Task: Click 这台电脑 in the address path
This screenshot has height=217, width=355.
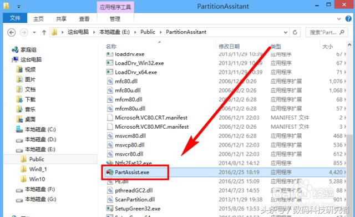Action: (78, 32)
